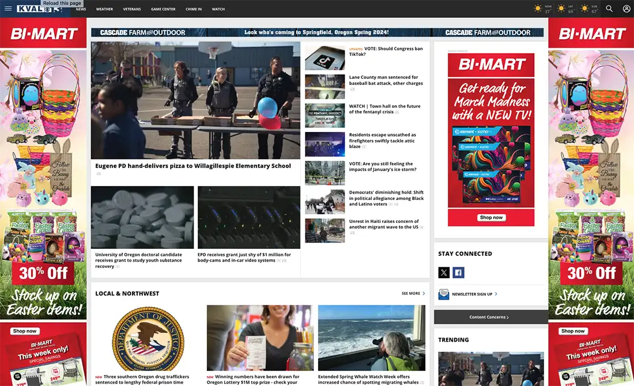Open the hamburger menu icon
Screen dimensions: 634x386
coord(8,9)
